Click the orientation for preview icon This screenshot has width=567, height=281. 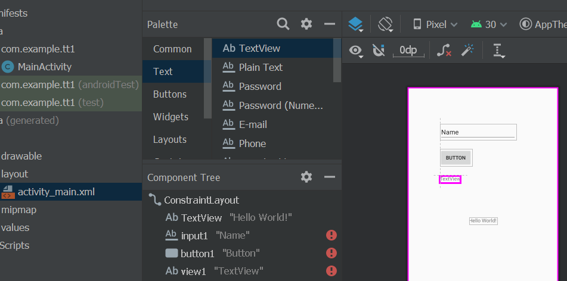tap(386, 24)
